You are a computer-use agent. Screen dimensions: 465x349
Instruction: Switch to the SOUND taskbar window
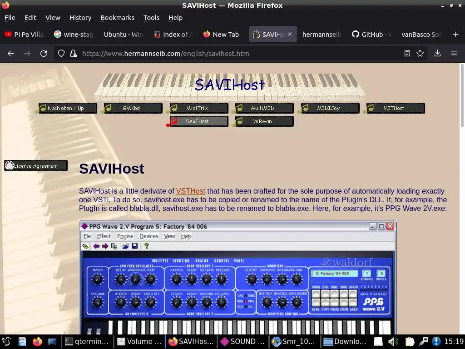coord(243,342)
